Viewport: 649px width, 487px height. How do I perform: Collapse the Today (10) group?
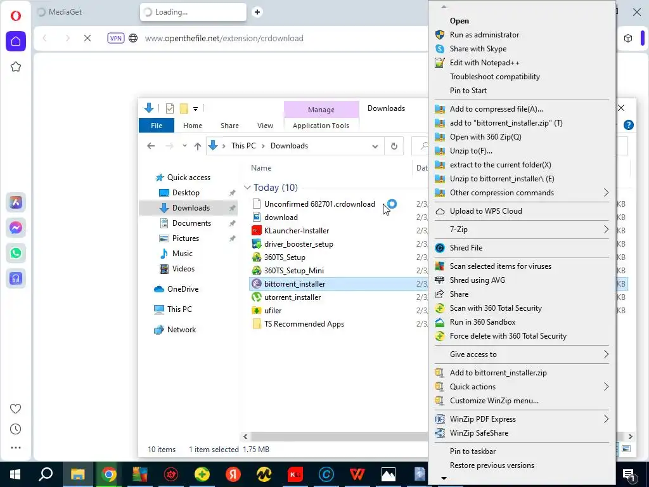(x=248, y=188)
